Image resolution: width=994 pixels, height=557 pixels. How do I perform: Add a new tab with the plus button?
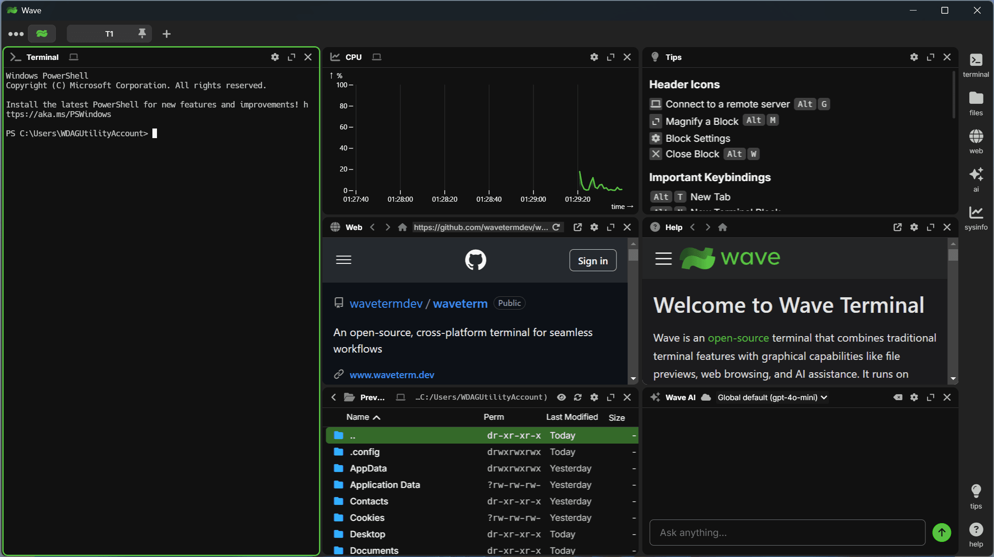click(x=167, y=34)
